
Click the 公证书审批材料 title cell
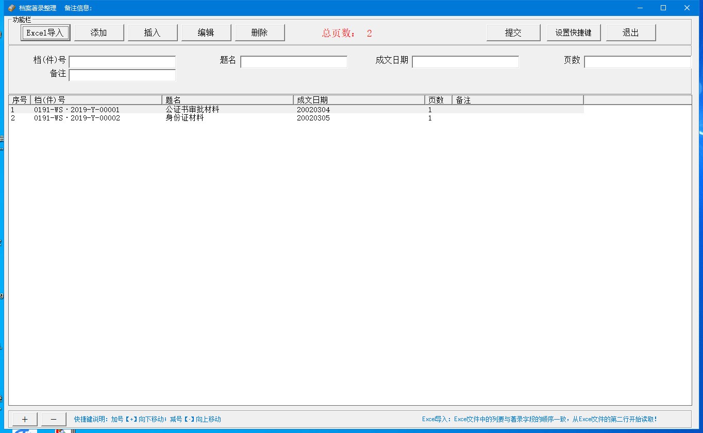192,110
